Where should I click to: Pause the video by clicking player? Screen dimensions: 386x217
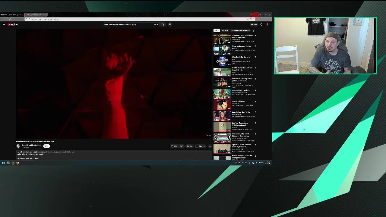114,84
